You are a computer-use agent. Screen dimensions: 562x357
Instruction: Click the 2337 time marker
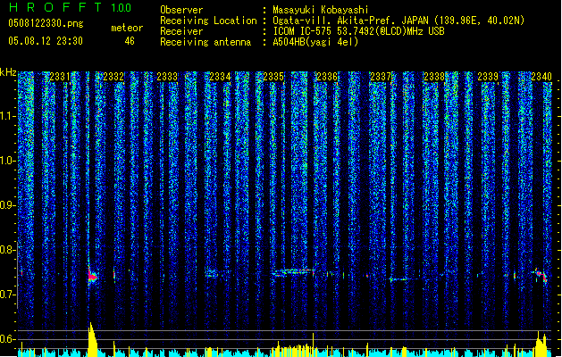click(x=381, y=77)
